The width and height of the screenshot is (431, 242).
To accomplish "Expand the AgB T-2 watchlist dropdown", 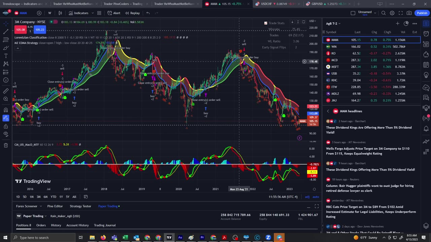I will [x=333, y=24].
